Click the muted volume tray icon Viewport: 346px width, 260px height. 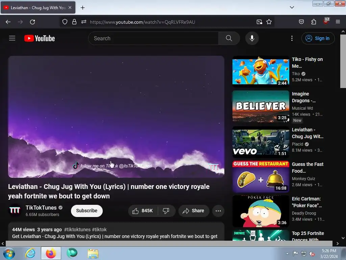click(x=312, y=254)
